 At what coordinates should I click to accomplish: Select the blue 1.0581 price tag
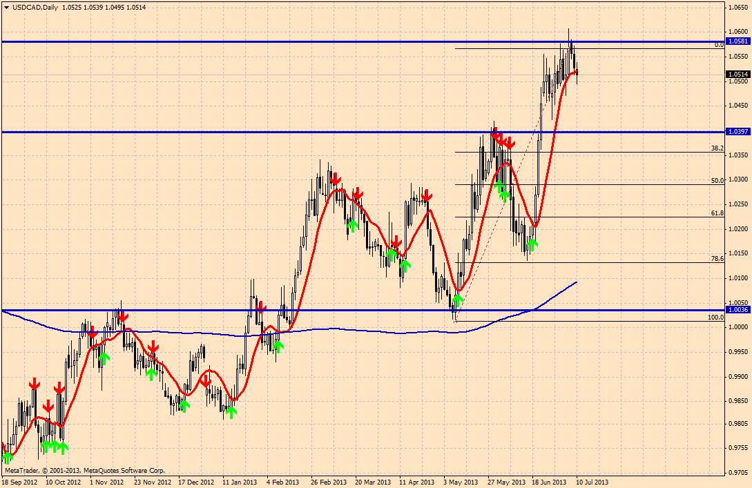click(x=738, y=41)
